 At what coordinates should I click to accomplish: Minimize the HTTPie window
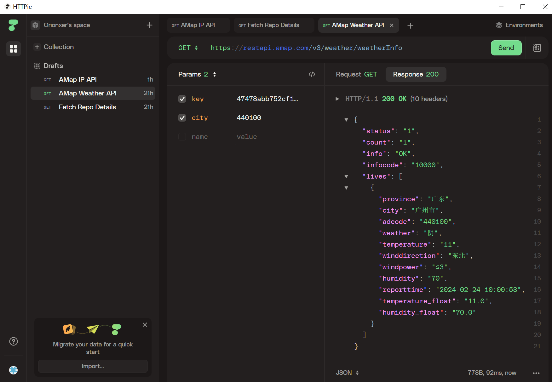pos(501,7)
